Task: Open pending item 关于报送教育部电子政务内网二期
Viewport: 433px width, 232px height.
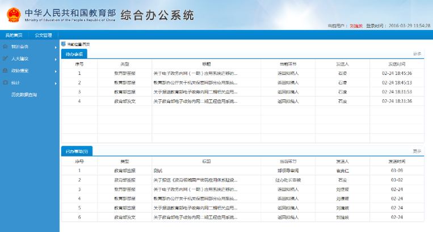Action: pyautogui.click(x=195, y=92)
